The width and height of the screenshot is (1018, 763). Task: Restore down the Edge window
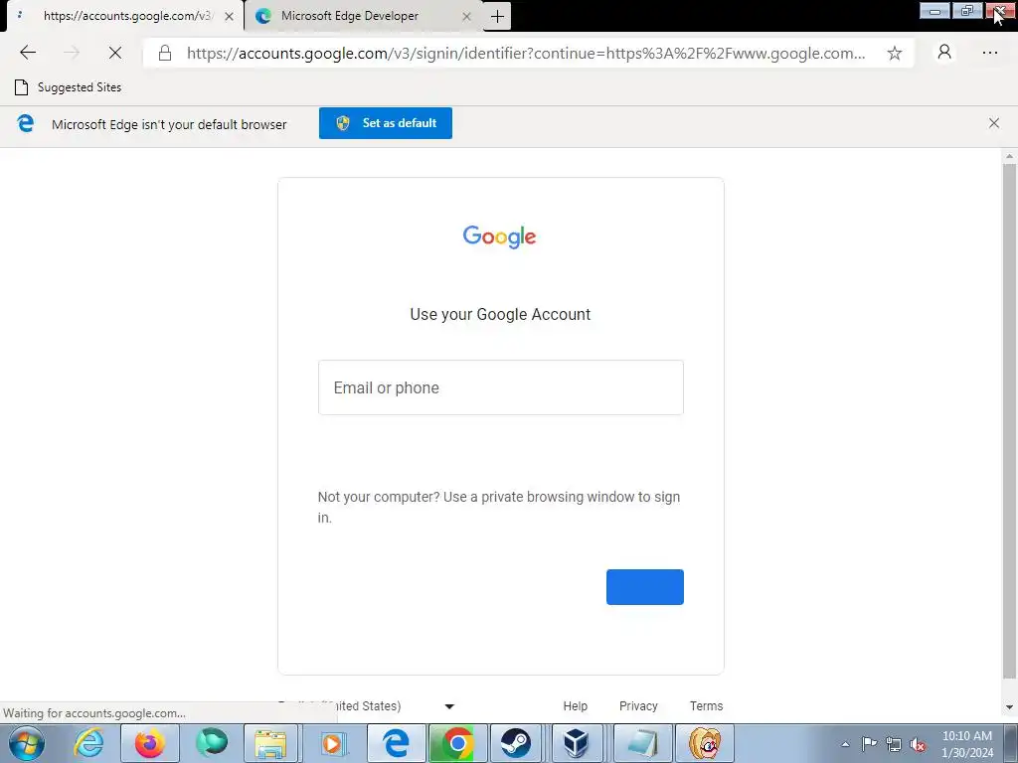point(967,10)
